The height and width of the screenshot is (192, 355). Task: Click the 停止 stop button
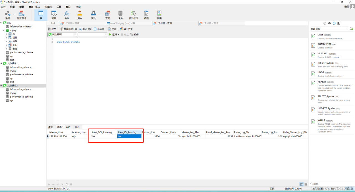click(x=125, y=35)
